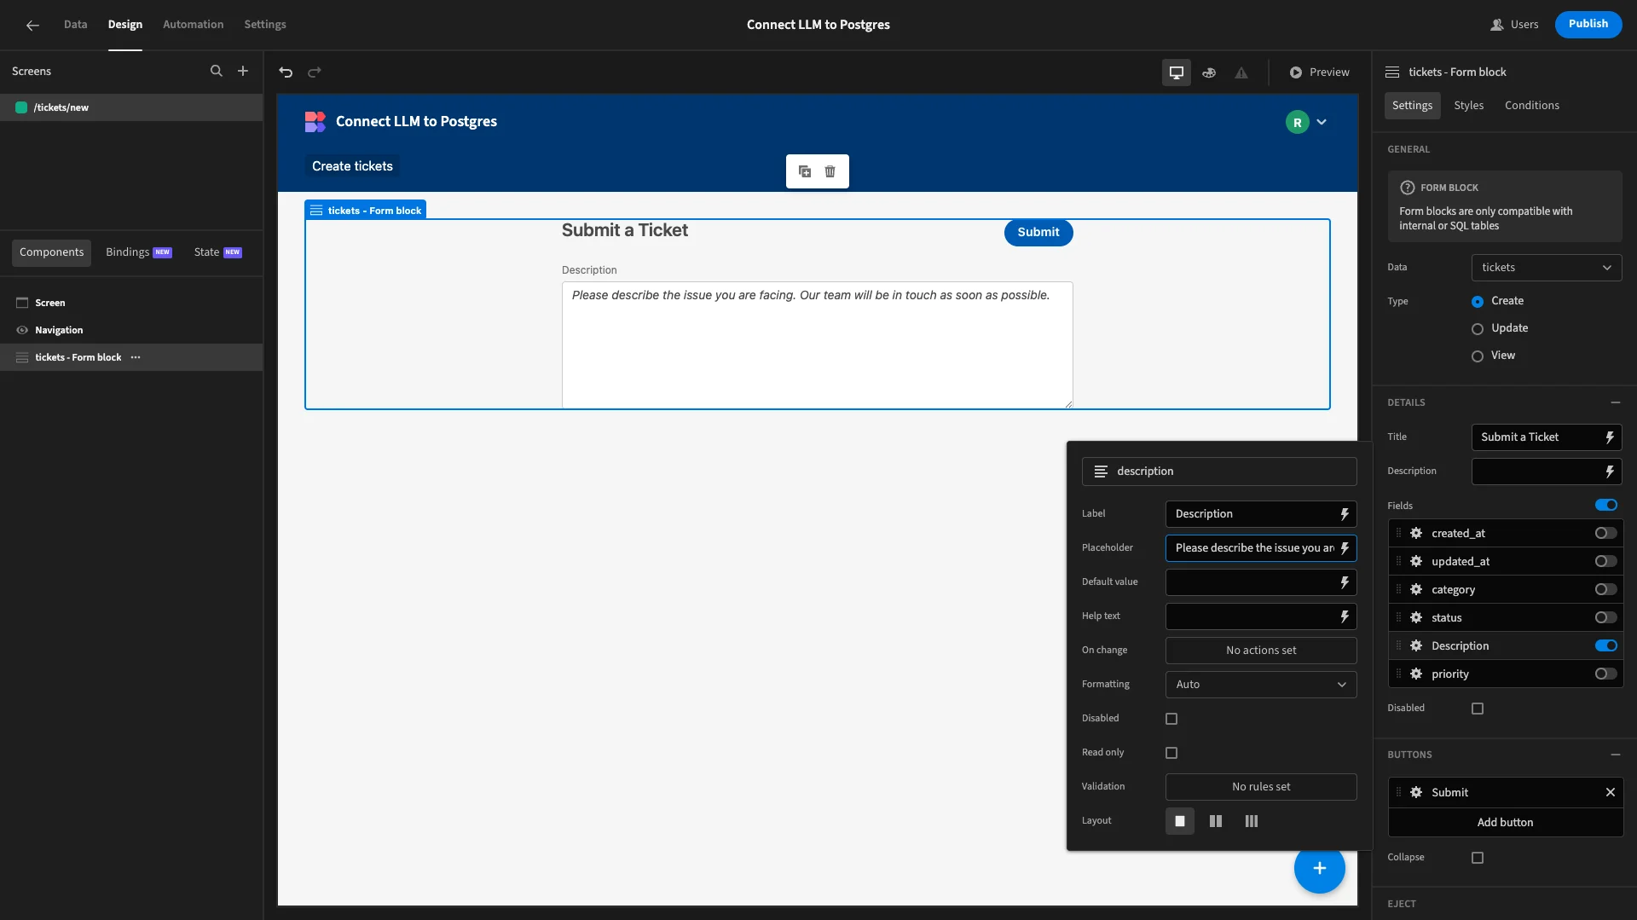Collapse the BUTTONS section
This screenshot has height=920, width=1637.
(1616, 755)
